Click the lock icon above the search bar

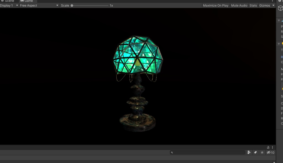[268, 147]
